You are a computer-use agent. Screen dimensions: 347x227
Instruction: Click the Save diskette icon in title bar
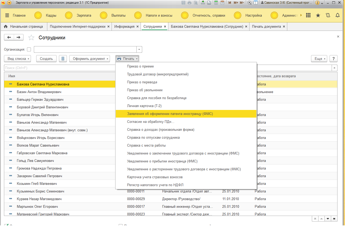[183, 3]
